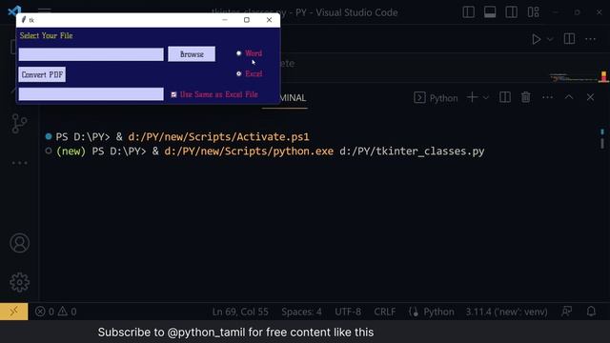Change indentation via Spaces: 4
The image size is (610, 343).
(x=301, y=312)
